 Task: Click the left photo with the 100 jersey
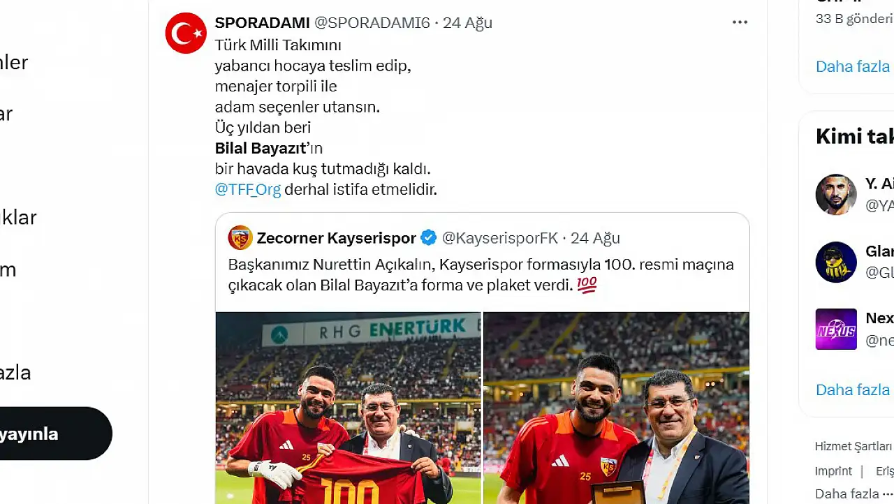[348, 408]
